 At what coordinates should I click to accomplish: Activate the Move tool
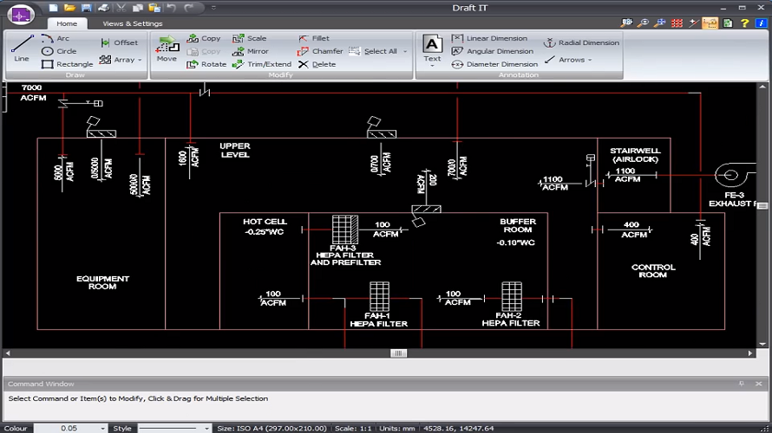click(x=167, y=47)
